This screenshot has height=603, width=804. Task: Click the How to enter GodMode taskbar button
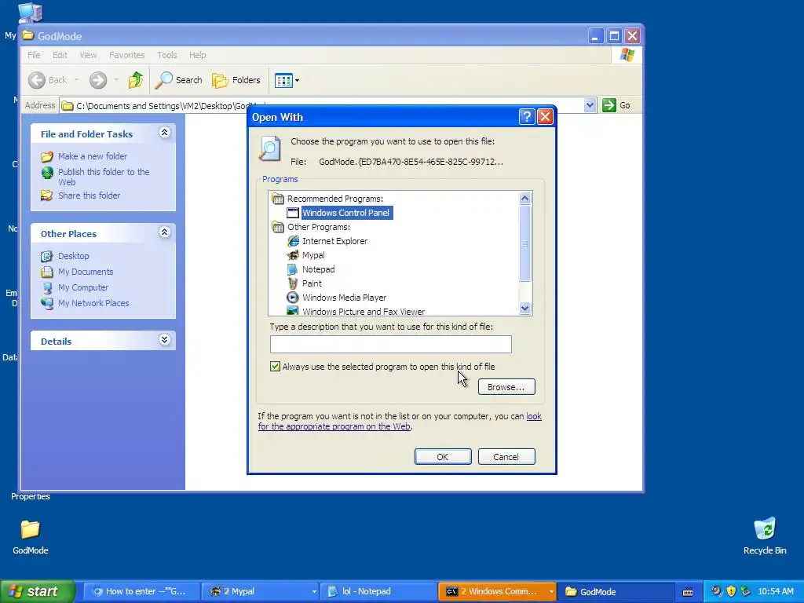tap(141, 591)
